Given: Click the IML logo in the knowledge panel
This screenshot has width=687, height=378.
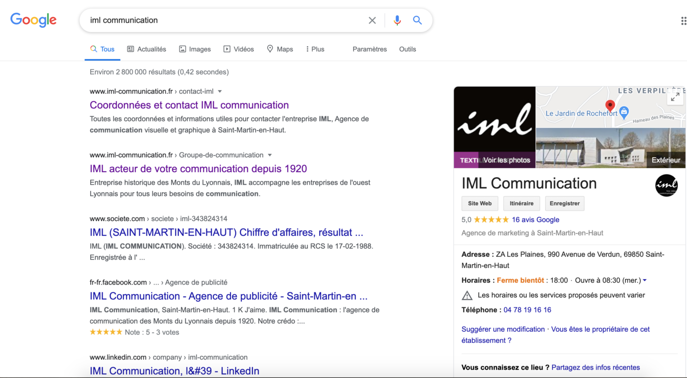Looking at the screenshot, I should pyautogui.click(x=666, y=185).
